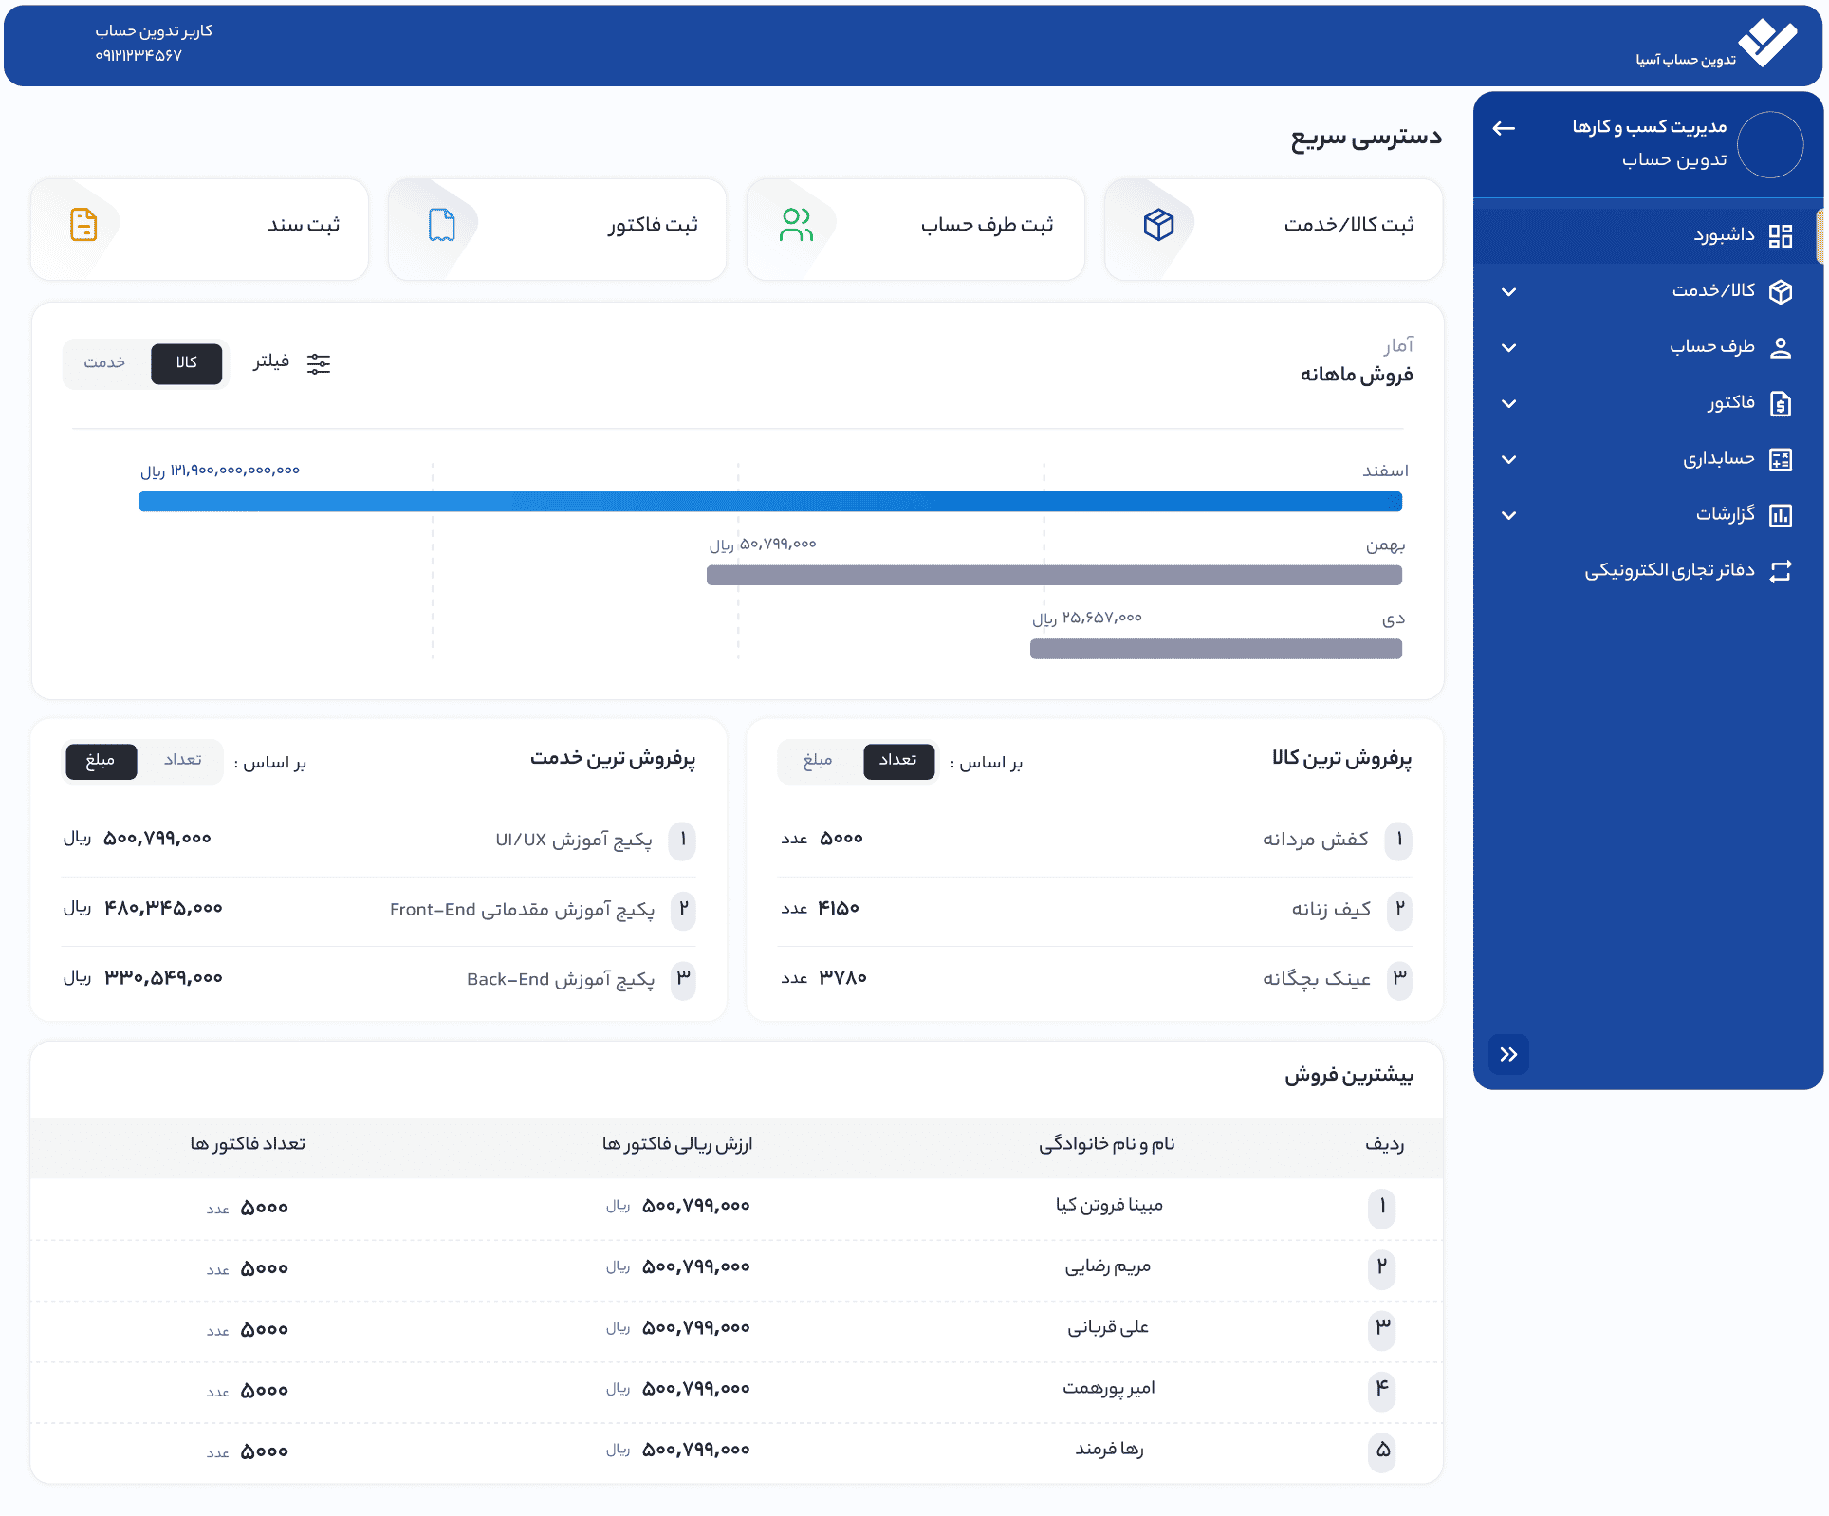Open the filter sliders icon beside فیلتر

320,363
